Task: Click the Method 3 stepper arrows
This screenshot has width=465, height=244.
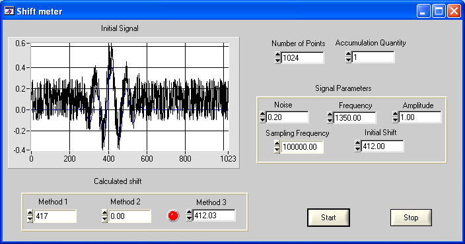Action: (x=189, y=215)
